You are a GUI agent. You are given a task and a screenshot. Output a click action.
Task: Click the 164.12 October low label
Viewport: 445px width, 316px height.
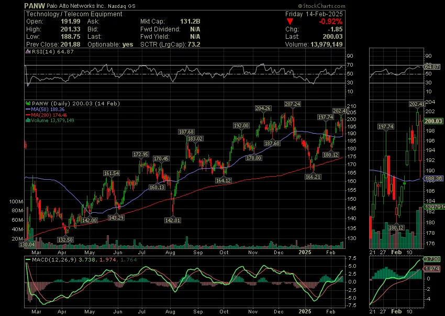pyautogui.click(x=223, y=180)
